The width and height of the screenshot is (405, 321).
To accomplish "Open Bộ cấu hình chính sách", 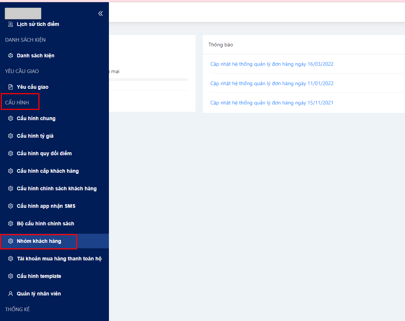I will [x=45, y=223].
